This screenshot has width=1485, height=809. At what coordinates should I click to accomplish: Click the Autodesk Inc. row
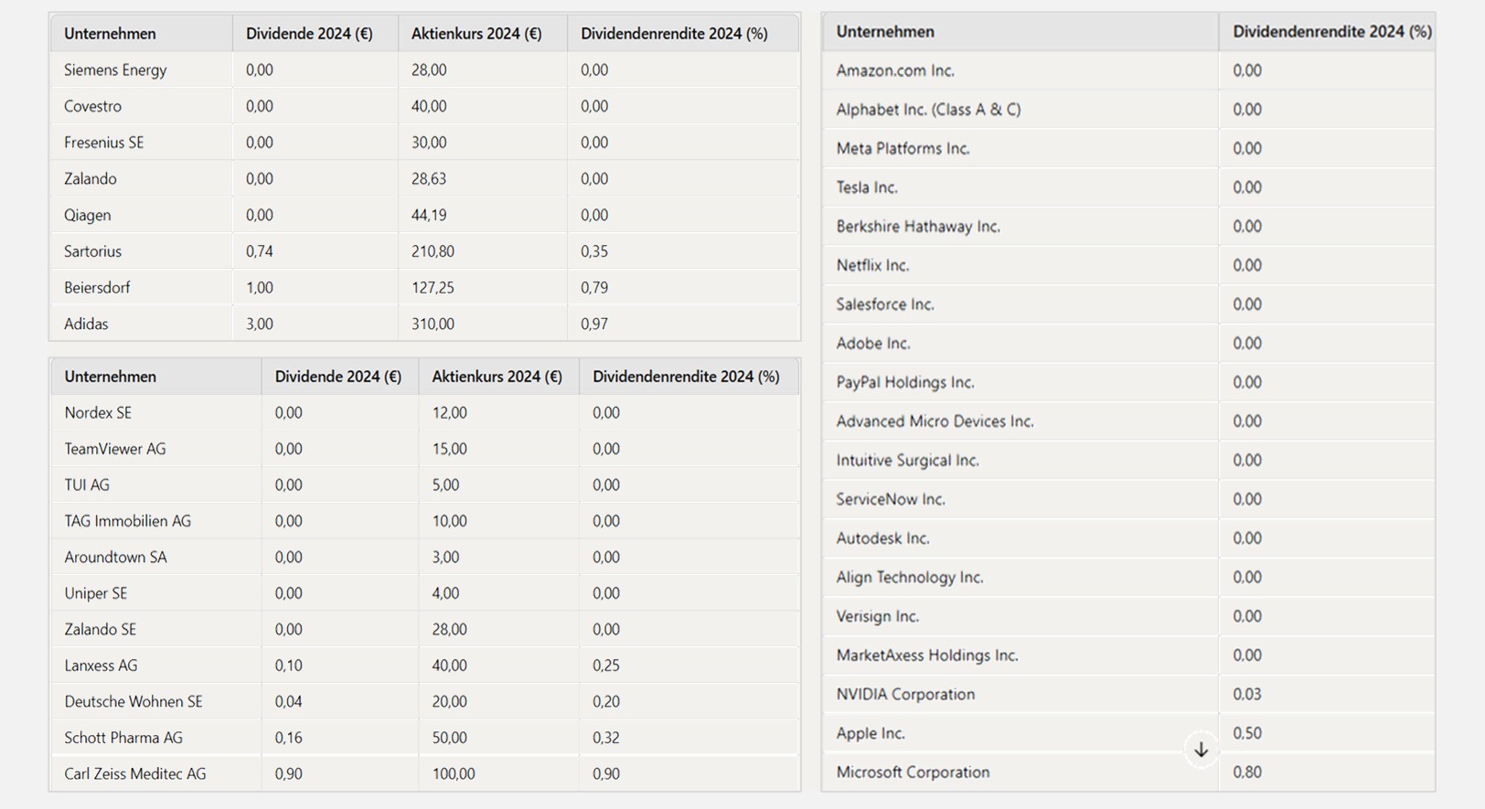[882, 538]
